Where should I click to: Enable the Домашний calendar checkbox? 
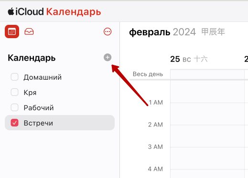[14, 77]
